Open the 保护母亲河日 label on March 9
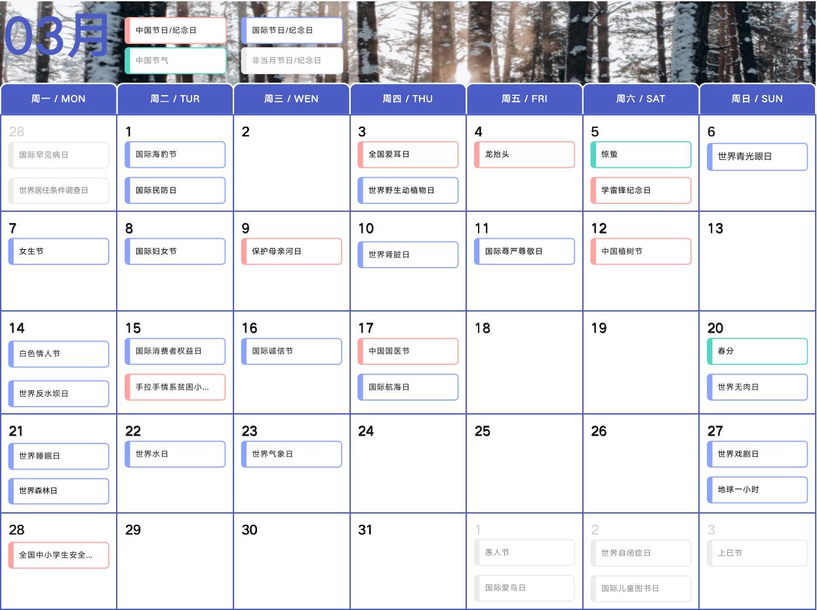 click(x=291, y=251)
